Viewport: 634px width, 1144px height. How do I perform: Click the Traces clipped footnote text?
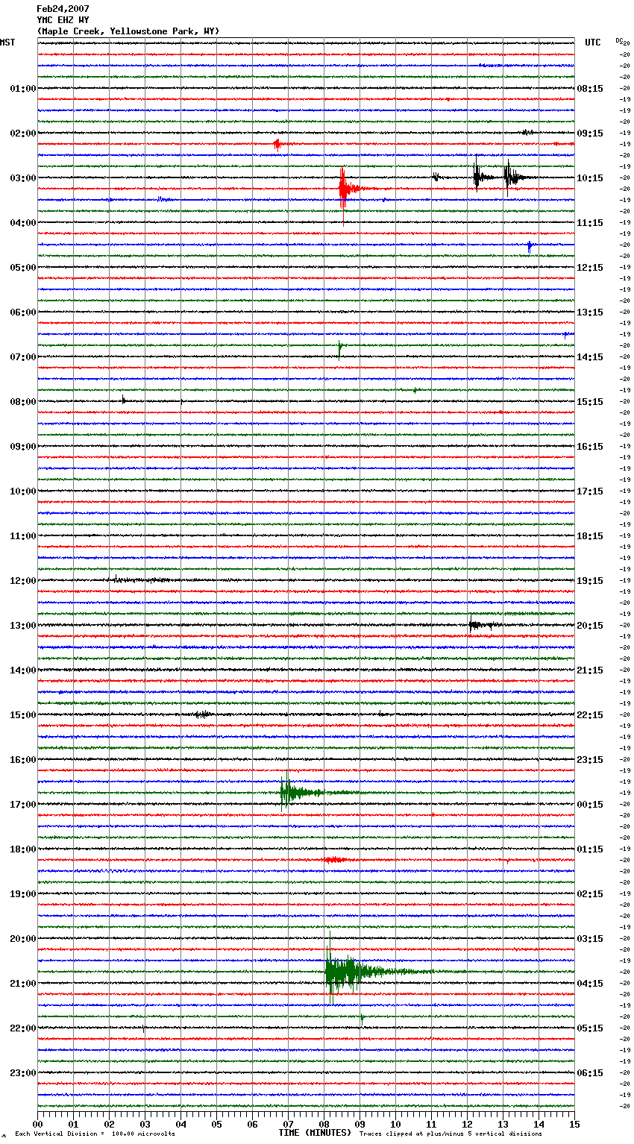pyautogui.click(x=451, y=1134)
